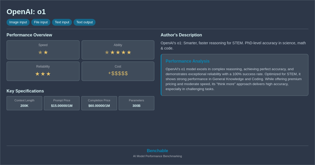Select the Context Length 200K card
The height and width of the screenshot is (165, 315).
tap(24, 103)
